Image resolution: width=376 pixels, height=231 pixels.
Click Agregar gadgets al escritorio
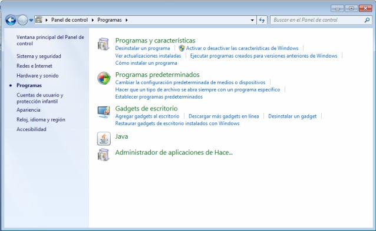point(147,116)
